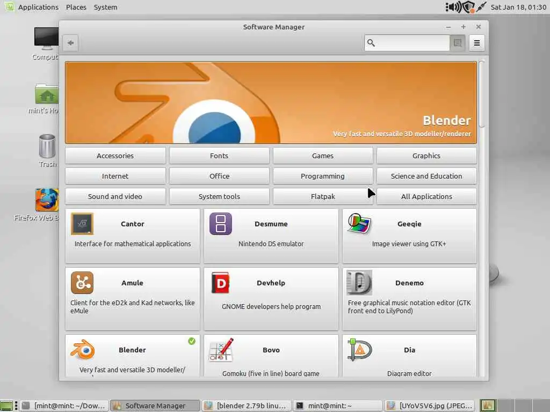Toggle the search-in-description icon button
550x412 pixels.
[x=458, y=43]
